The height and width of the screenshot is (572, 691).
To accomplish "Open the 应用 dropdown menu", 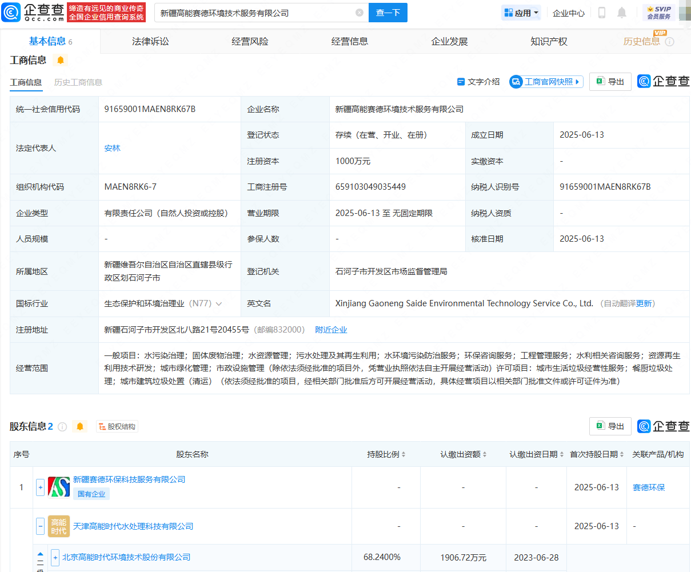I will (521, 13).
